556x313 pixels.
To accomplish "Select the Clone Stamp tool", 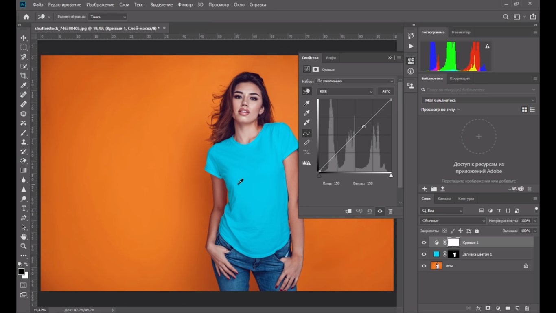I will pyautogui.click(x=24, y=142).
